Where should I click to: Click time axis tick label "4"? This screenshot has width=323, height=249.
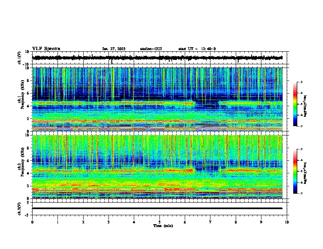tap(134, 222)
